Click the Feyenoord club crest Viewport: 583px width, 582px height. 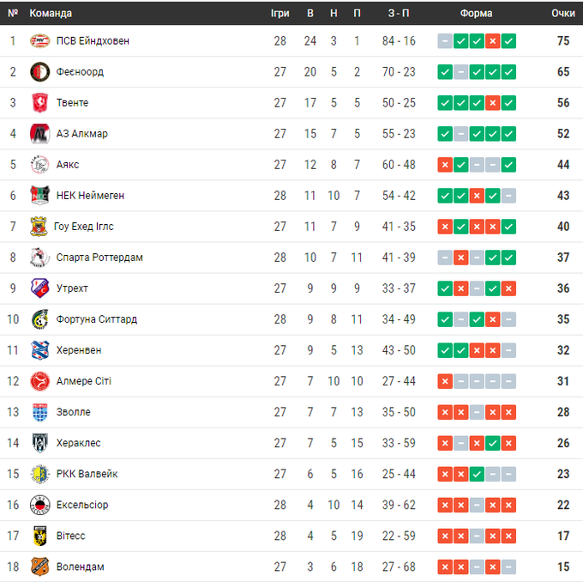tap(40, 72)
